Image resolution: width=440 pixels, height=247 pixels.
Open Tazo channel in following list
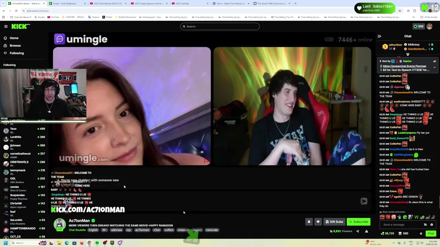click(23, 130)
